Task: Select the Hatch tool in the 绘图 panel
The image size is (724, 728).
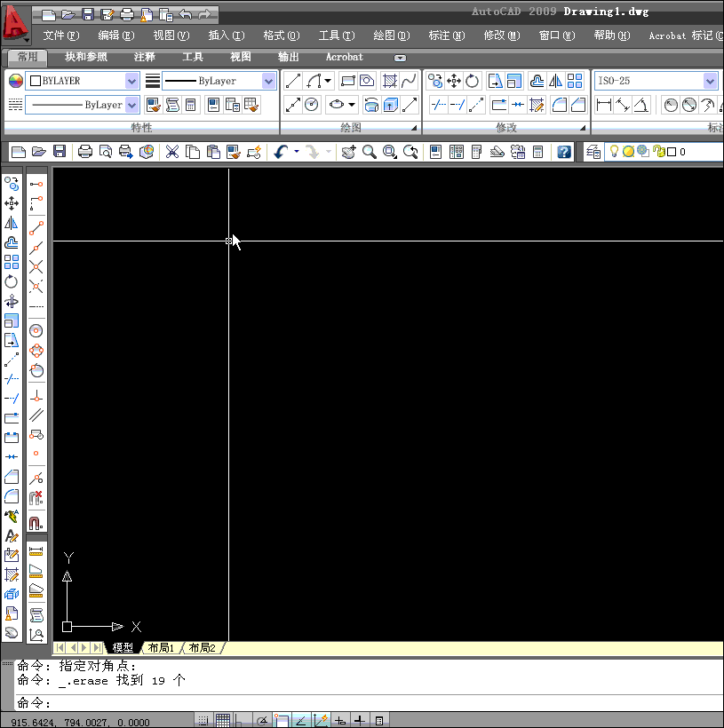Action: pos(389,81)
